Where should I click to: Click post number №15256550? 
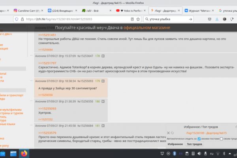(85, 101)
